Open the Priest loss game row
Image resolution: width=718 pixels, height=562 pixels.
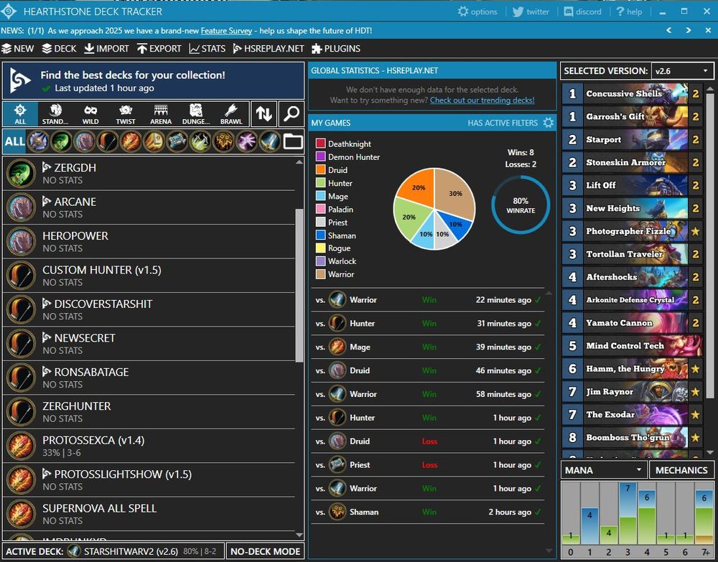tap(428, 465)
